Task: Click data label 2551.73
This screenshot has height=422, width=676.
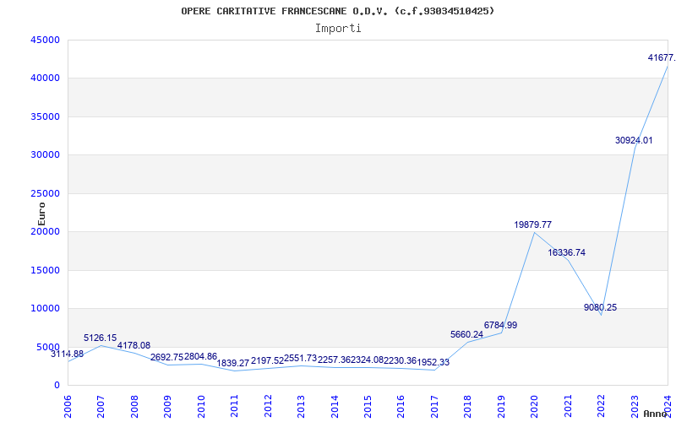Action: click(301, 358)
